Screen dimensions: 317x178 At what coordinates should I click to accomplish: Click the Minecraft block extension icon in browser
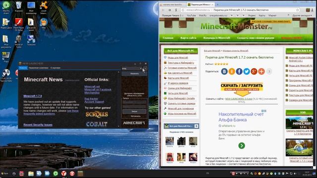(x=308, y=10)
